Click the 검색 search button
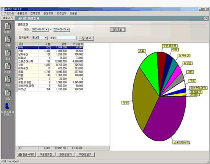This screenshot has height=164, width=210. (x=86, y=38)
